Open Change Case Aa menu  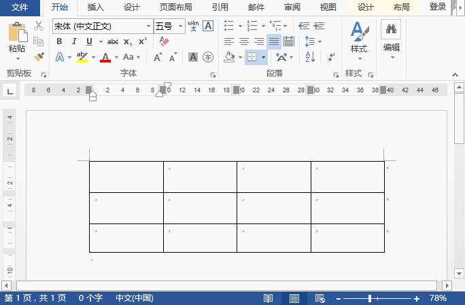[131, 57]
